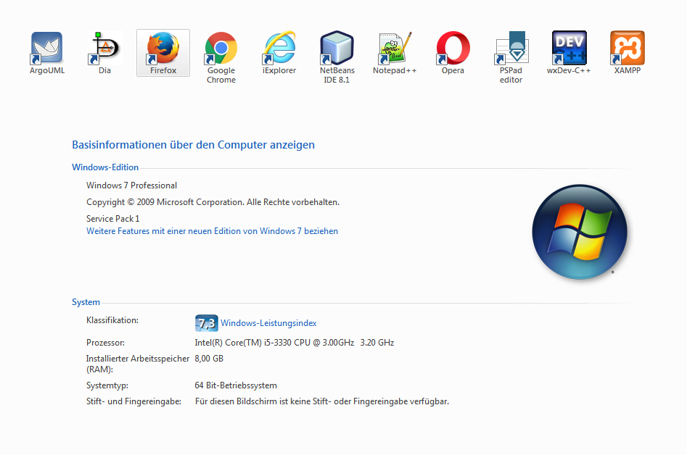Viewport: 687px width, 455px height.
Task: Click the 'Basisinformationen über den Computer anzeigen' heading
Action: 193,145
